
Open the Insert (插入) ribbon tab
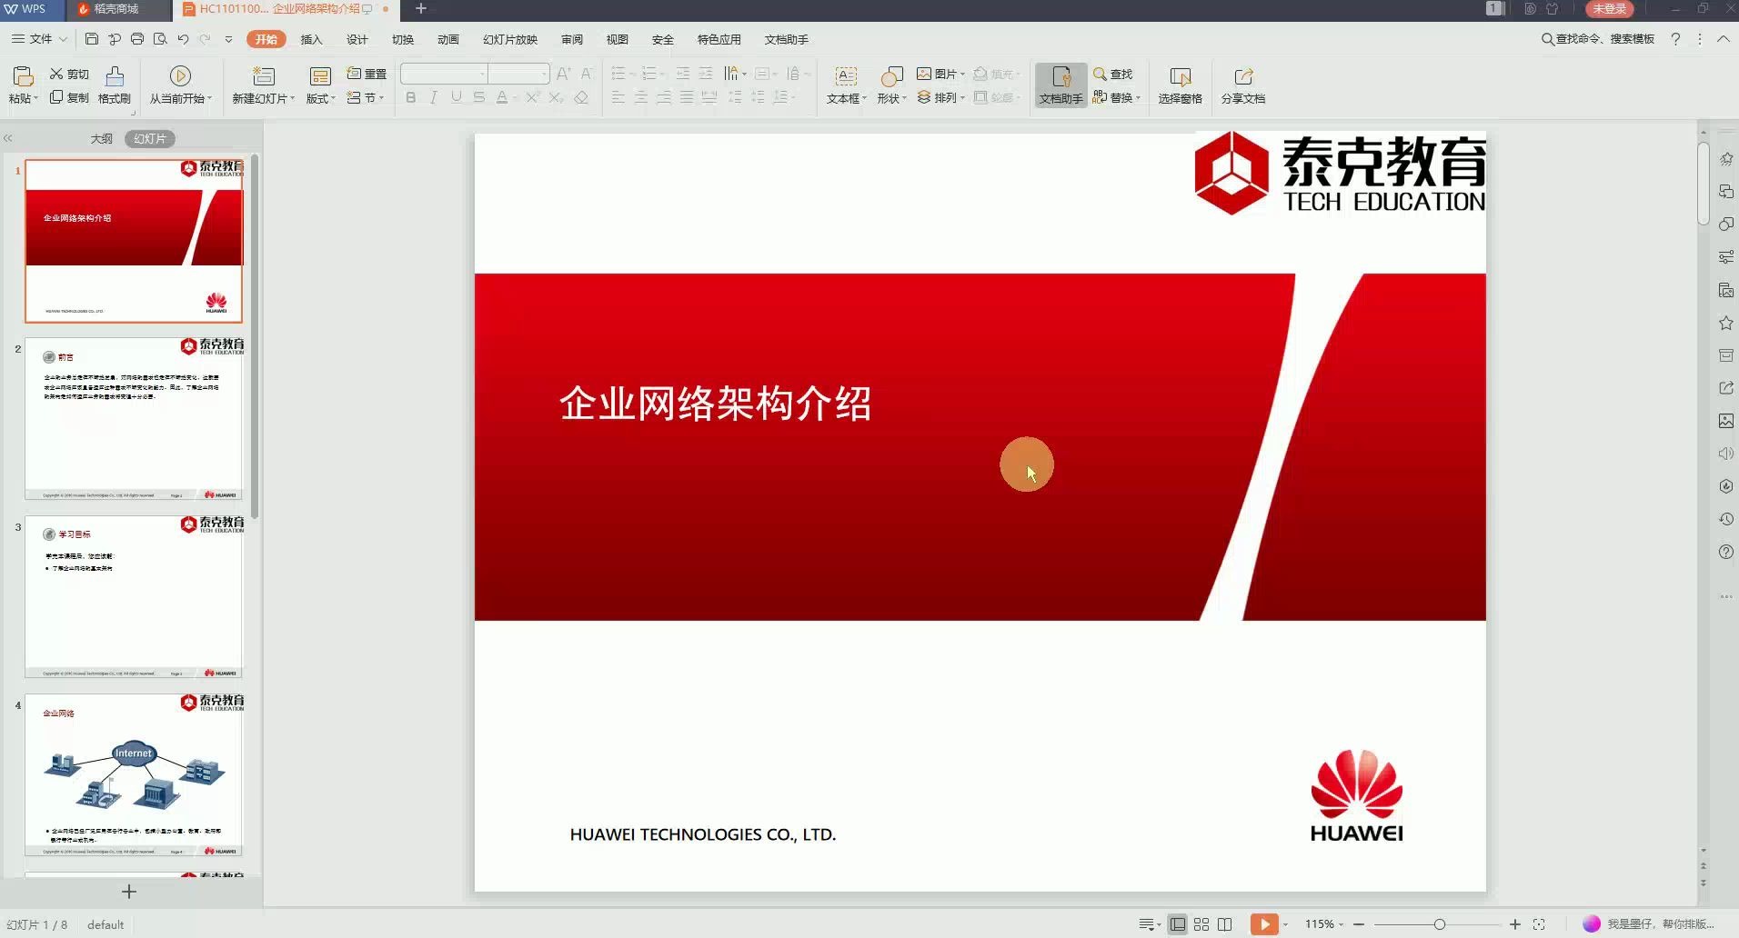[312, 39]
